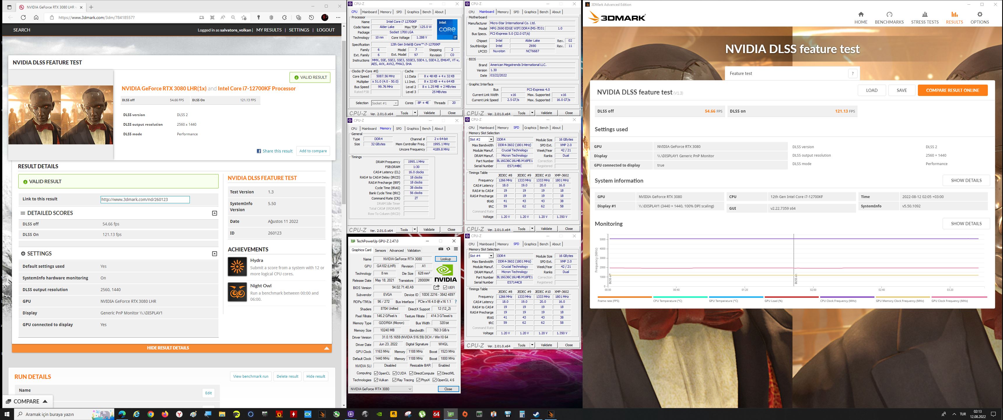Open Edge collections icon
Screen dimensions: 1003x420
[x=299, y=17]
